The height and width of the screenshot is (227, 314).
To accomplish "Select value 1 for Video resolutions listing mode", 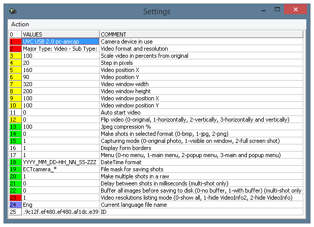I will tap(60, 198).
